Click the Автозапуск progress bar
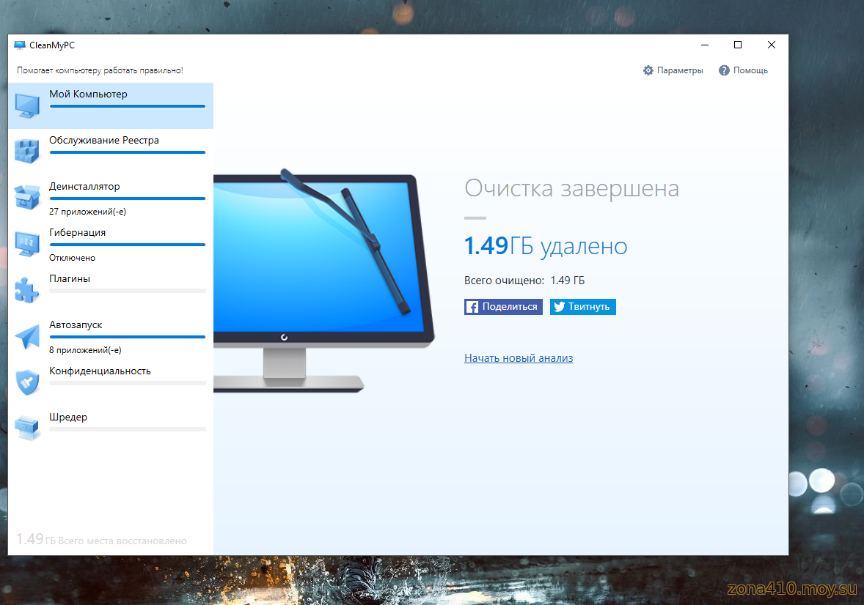Image resolution: width=864 pixels, height=605 pixels. (x=127, y=337)
